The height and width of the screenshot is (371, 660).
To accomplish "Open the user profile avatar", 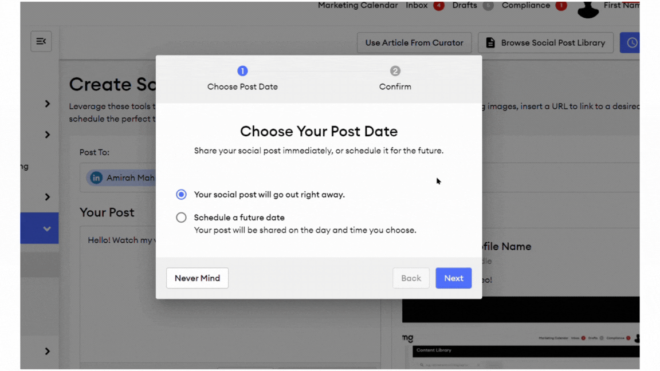I will click(587, 9).
